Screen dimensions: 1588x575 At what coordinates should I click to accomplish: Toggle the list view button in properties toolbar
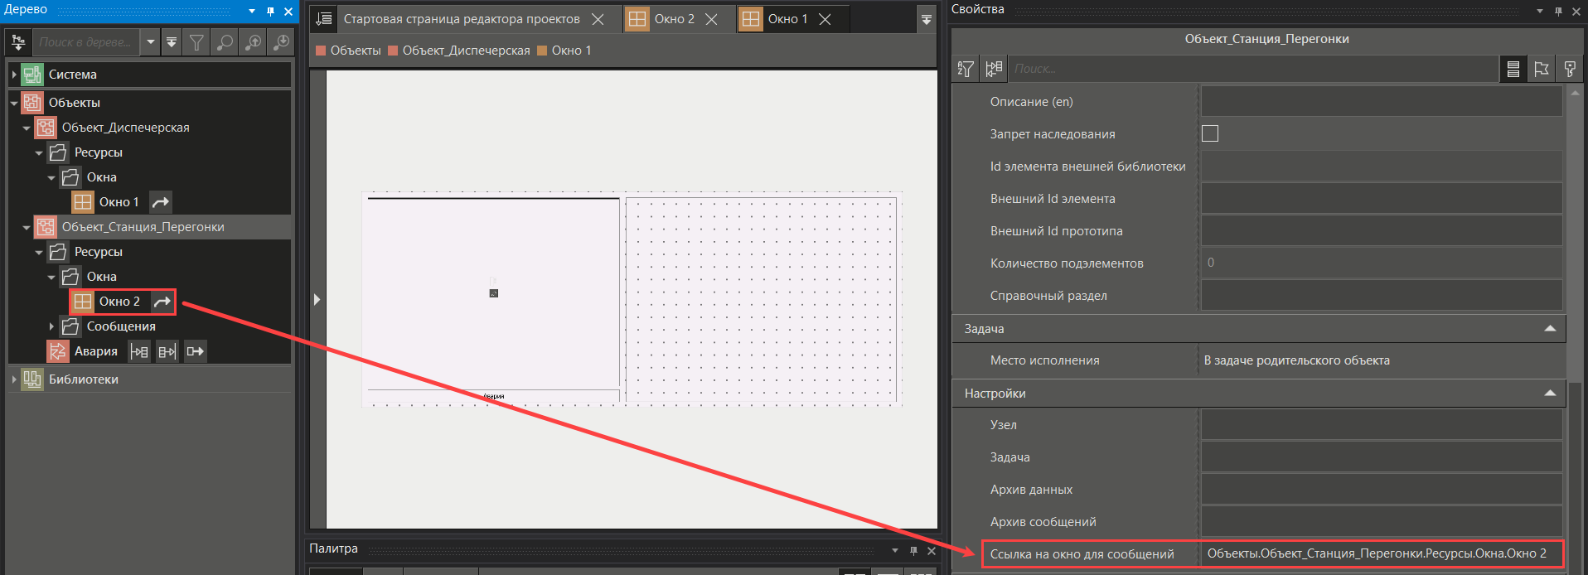click(x=1513, y=69)
